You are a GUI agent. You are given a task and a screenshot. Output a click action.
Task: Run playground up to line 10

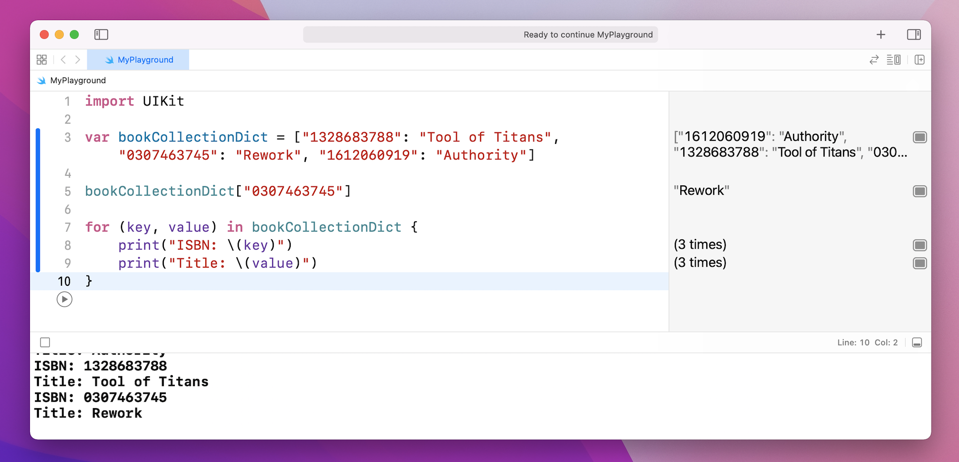click(64, 299)
